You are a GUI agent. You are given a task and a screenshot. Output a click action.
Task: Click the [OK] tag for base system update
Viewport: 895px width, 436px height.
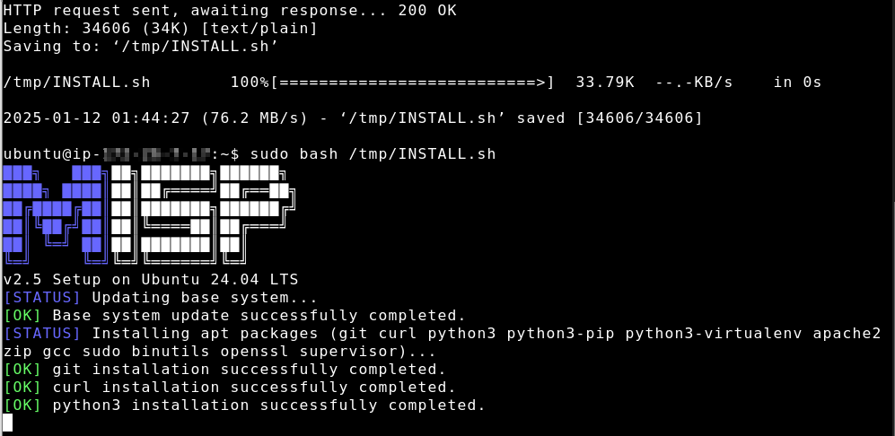click(x=22, y=315)
